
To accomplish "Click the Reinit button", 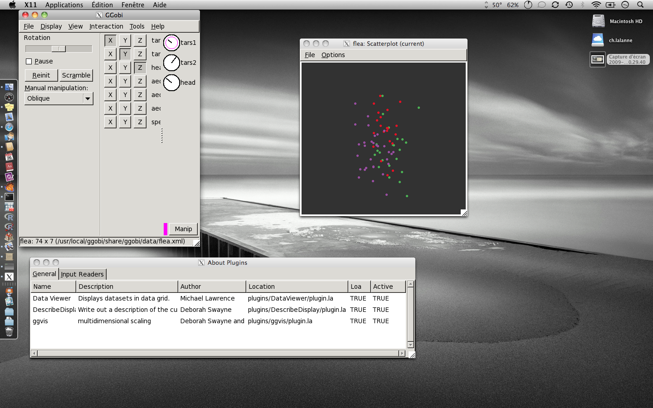I will pyautogui.click(x=41, y=75).
